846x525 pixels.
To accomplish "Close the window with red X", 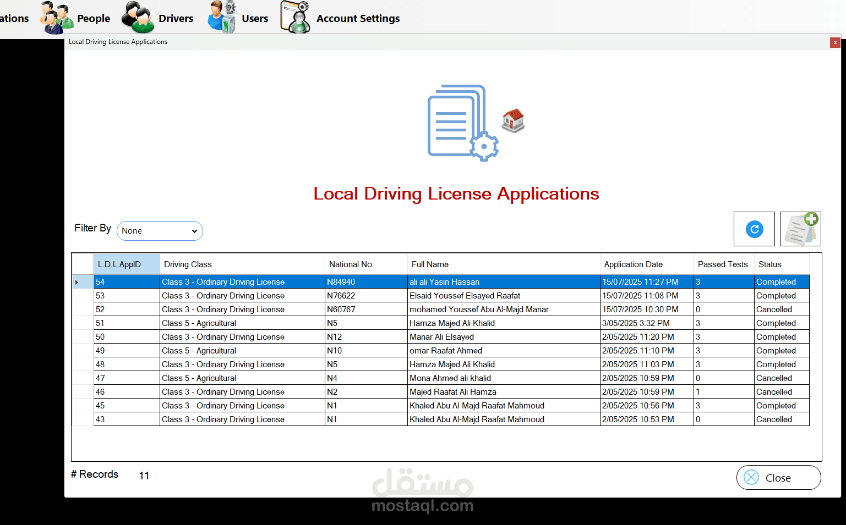I will coord(835,42).
